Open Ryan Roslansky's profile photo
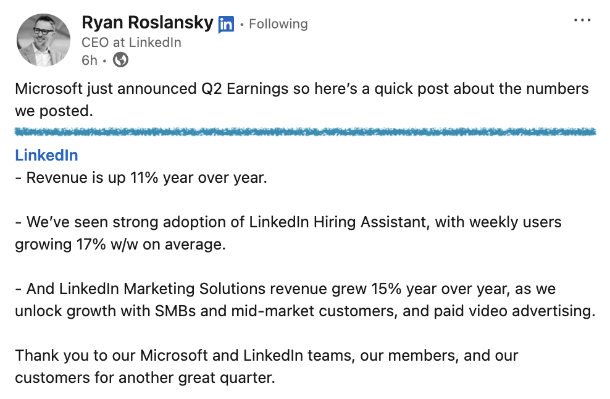Image resolution: width=610 pixels, height=399 pixels. click(x=43, y=40)
